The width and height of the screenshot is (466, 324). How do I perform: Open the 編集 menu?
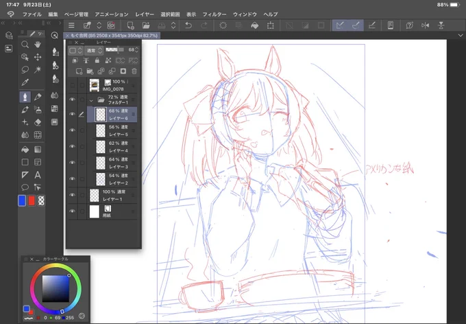pyautogui.click(x=53, y=14)
